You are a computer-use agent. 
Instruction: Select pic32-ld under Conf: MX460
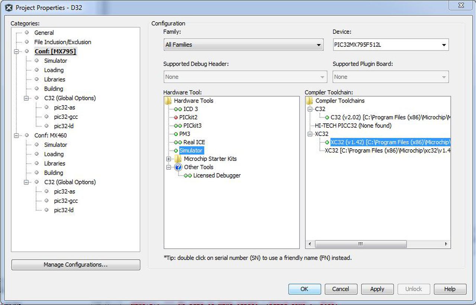click(x=64, y=210)
